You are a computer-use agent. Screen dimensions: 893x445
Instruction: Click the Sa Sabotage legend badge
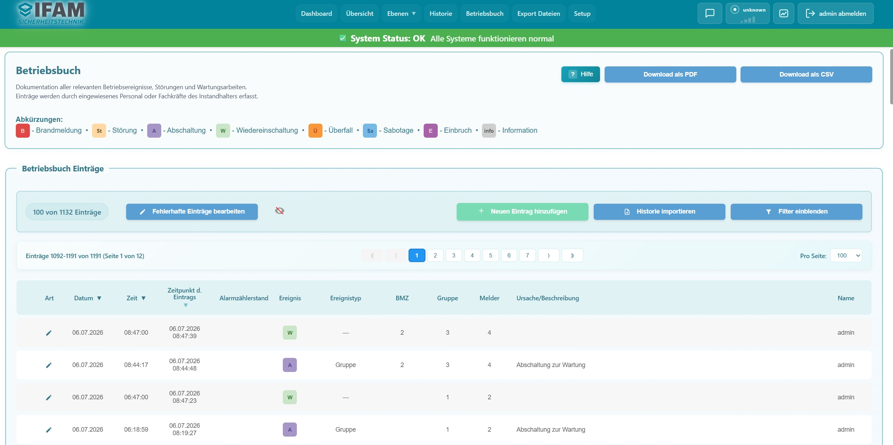point(370,131)
